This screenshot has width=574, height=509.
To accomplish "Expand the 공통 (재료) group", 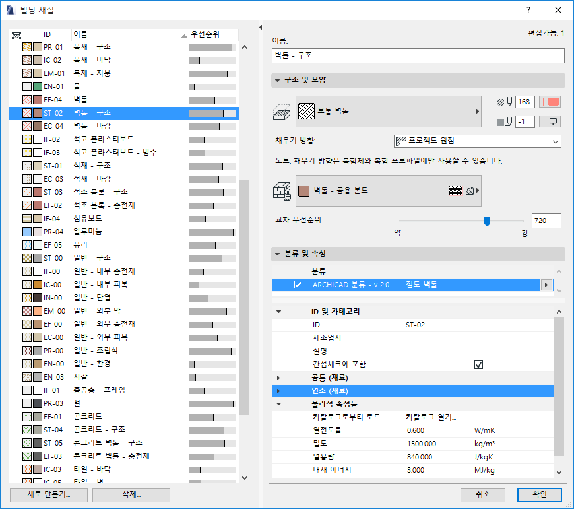I will (278, 378).
